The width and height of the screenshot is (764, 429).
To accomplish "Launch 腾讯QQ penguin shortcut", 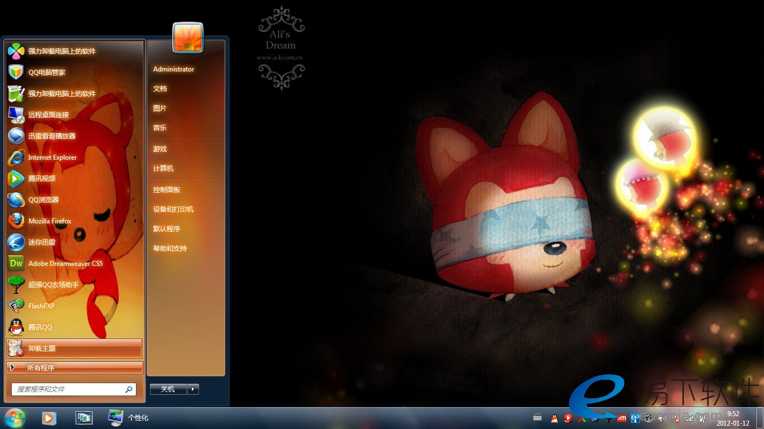I will coord(40,327).
